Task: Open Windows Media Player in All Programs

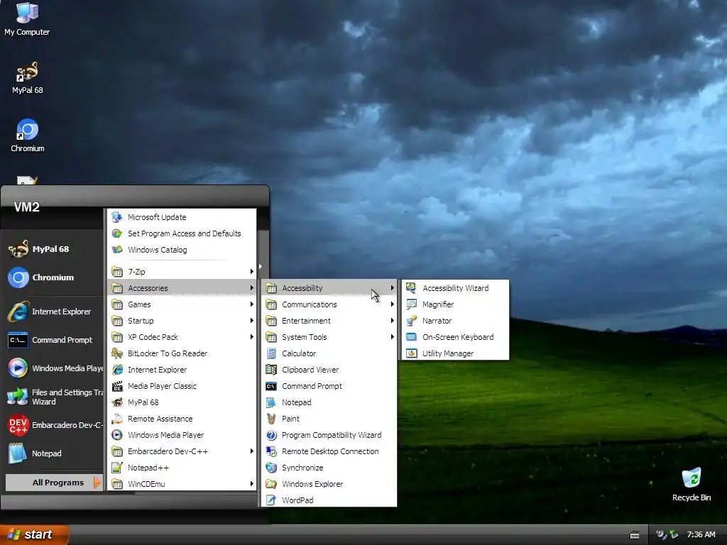Action: (x=182, y=435)
